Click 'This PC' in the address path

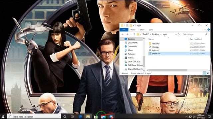[145, 34]
